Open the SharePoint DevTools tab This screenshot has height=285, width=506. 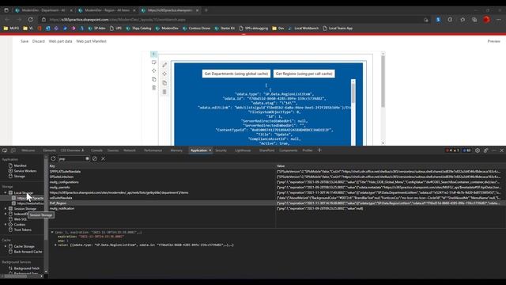[x=266, y=150]
